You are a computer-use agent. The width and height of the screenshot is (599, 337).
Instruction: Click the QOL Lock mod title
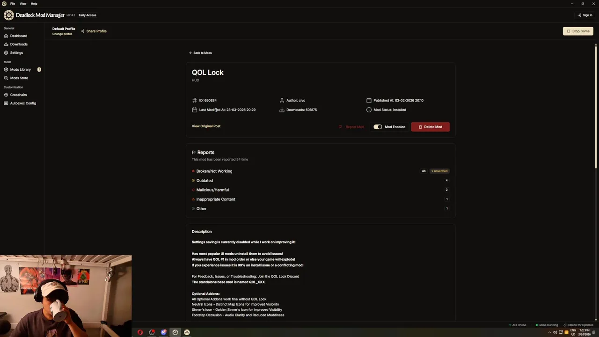pos(208,73)
